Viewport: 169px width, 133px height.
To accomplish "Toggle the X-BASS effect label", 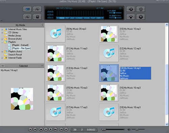I will point(113,11).
